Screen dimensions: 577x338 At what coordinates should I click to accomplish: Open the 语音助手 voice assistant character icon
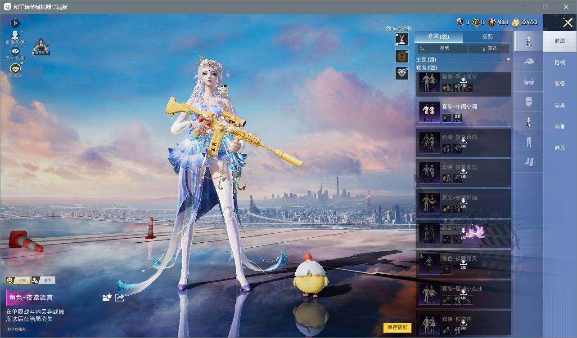(41, 47)
